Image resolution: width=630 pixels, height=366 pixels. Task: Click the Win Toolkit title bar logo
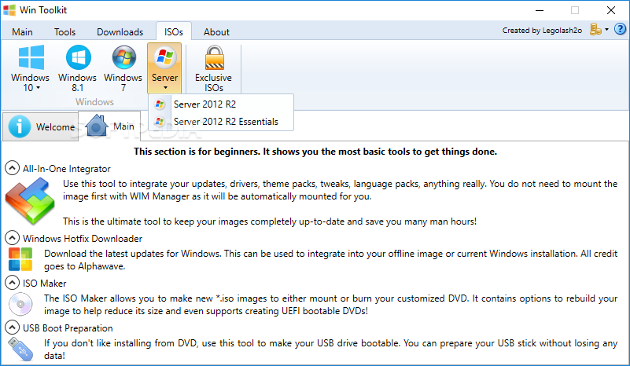(9, 10)
